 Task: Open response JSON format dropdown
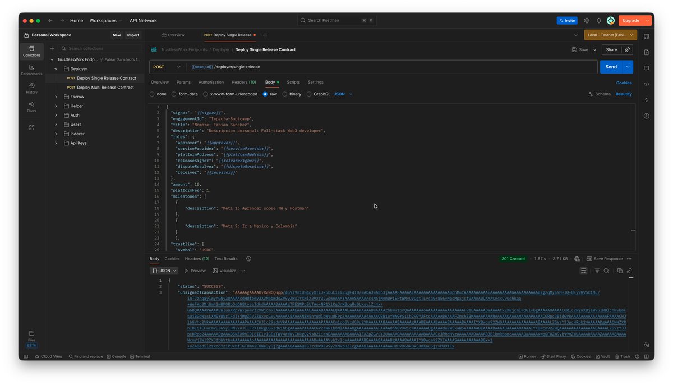click(164, 271)
